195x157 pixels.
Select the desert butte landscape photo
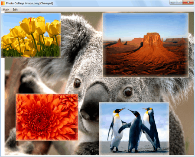click(x=146, y=45)
